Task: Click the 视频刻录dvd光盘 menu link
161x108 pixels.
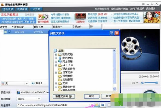Action: (119, 9)
